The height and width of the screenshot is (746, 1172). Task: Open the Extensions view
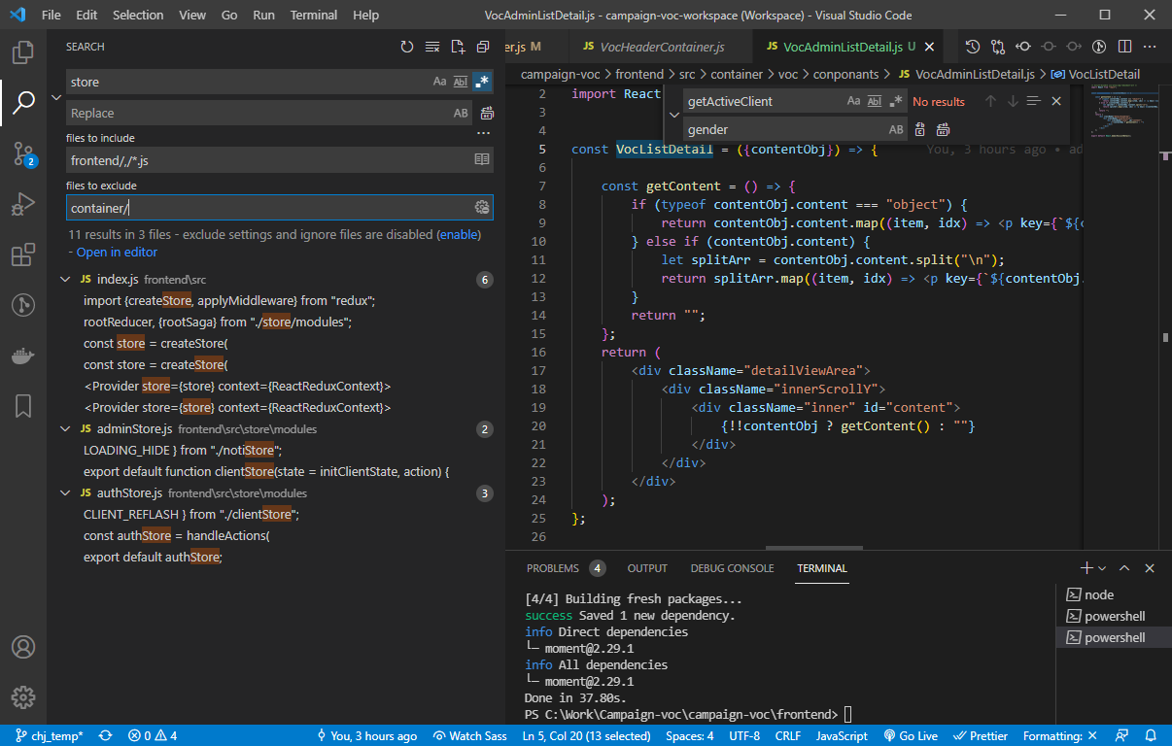[23, 254]
